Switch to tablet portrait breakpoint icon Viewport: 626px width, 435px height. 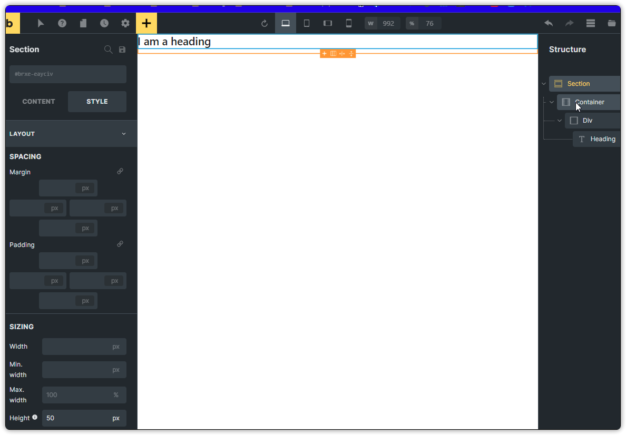tap(307, 23)
